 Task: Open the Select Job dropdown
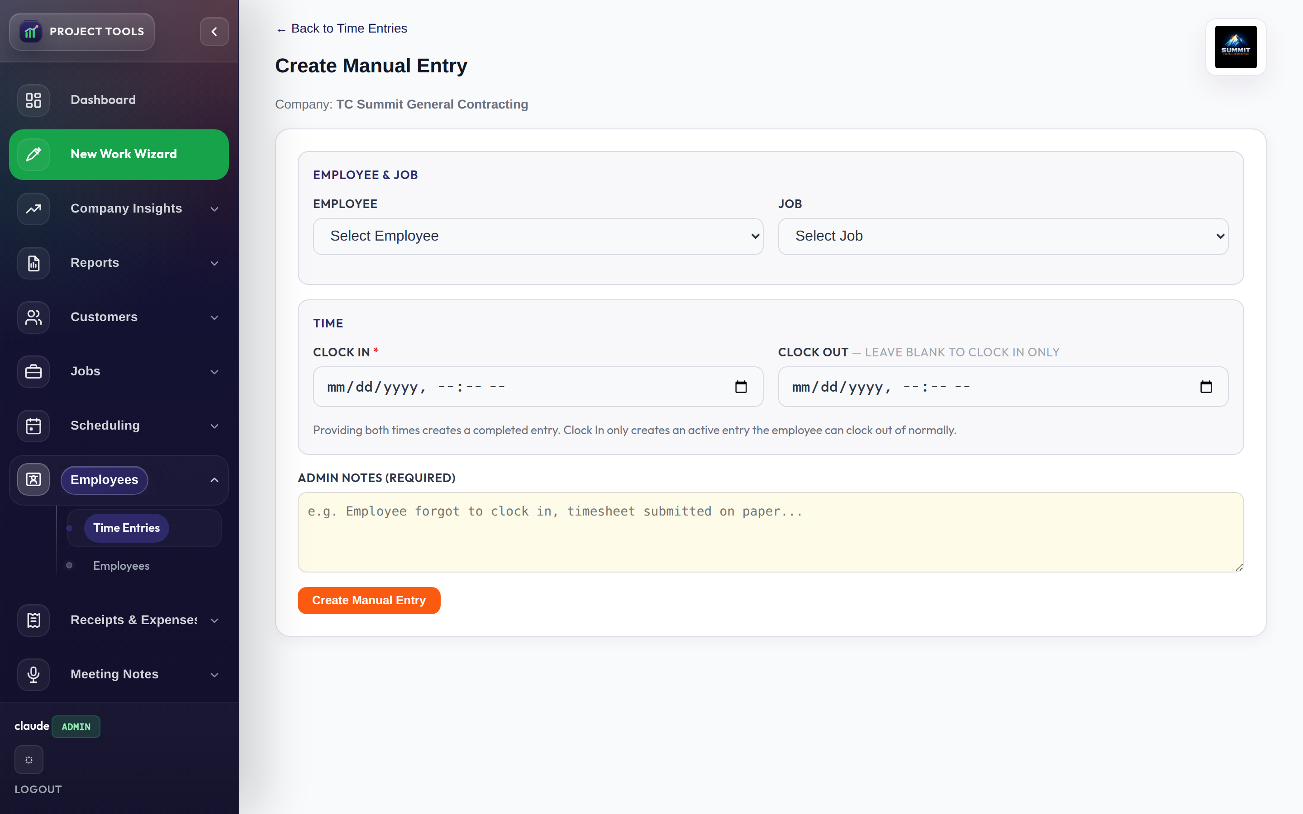[1003, 237]
